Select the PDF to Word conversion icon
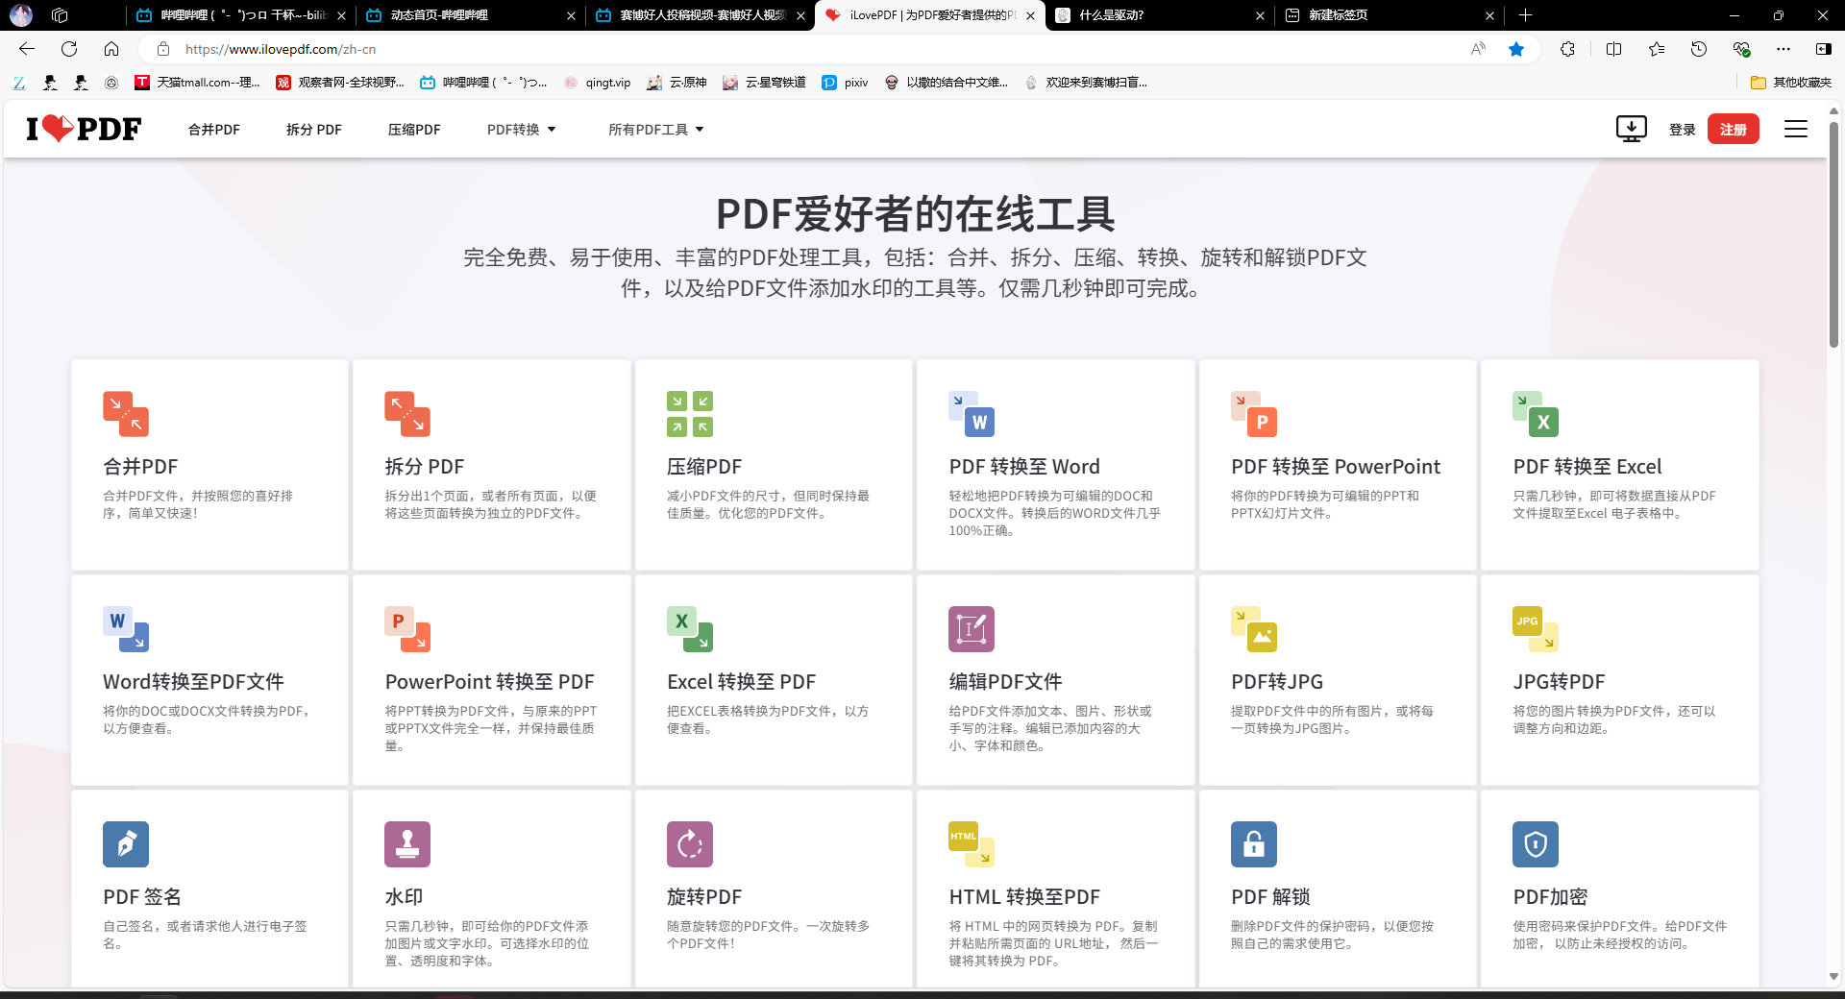The height and width of the screenshot is (999, 1845). (x=971, y=414)
